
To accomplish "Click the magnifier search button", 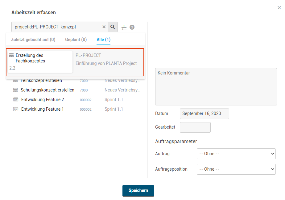I will click(x=113, y=27).
